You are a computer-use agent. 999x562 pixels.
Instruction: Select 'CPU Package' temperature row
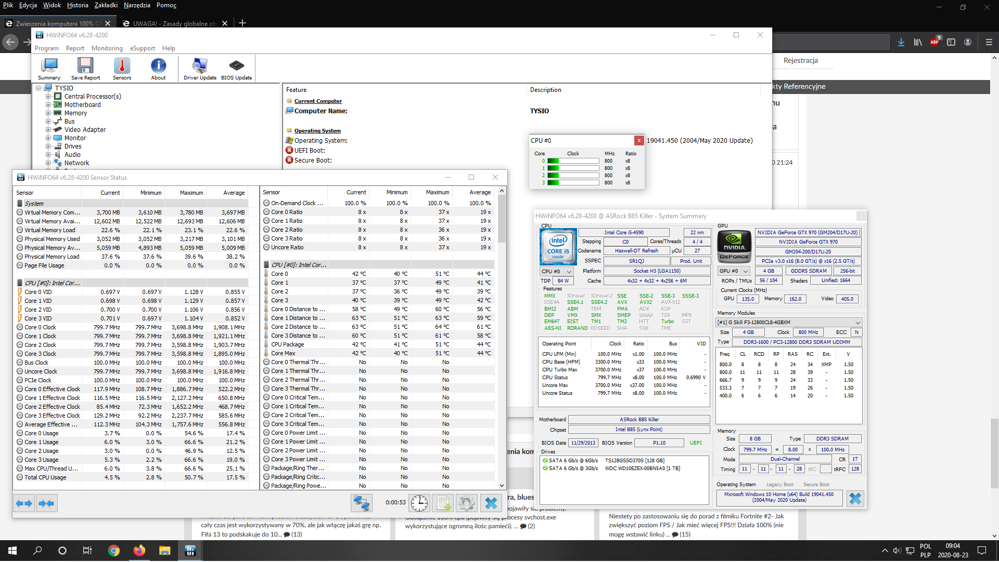coord(378,345)
